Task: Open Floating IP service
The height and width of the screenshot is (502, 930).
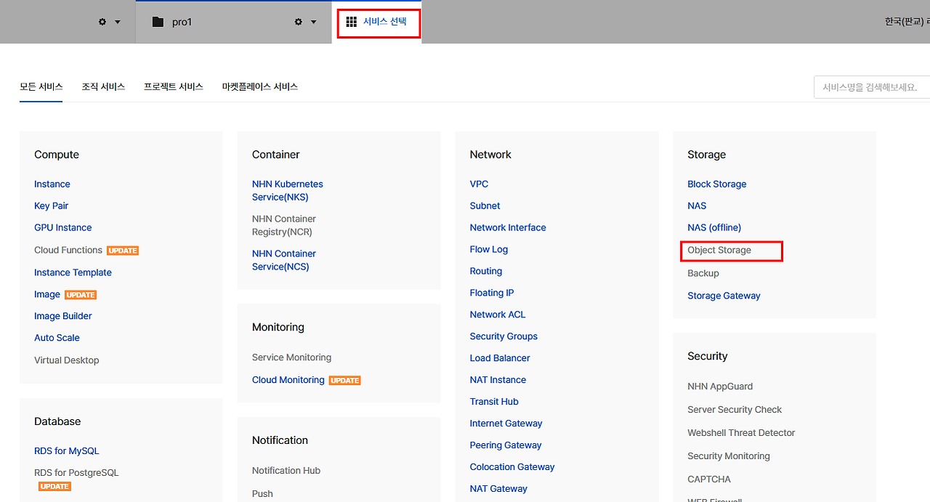Action: 492,293
